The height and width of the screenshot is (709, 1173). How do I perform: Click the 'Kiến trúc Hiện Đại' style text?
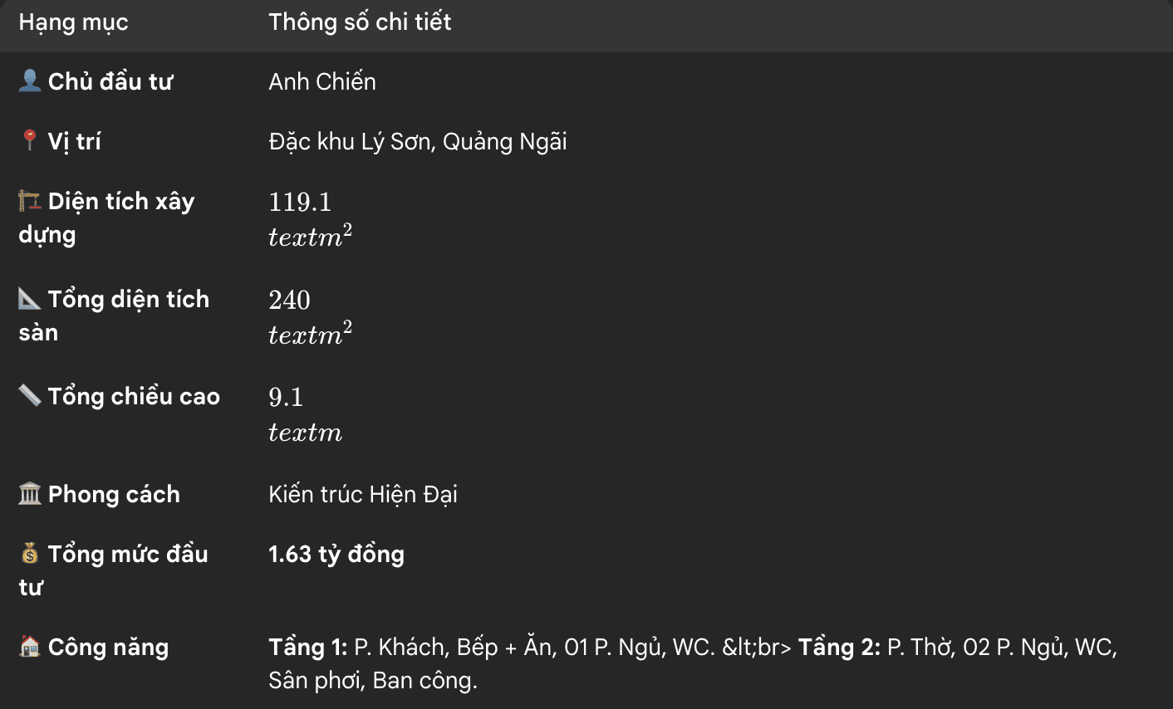pyautogui.click(x=363, y=495)
